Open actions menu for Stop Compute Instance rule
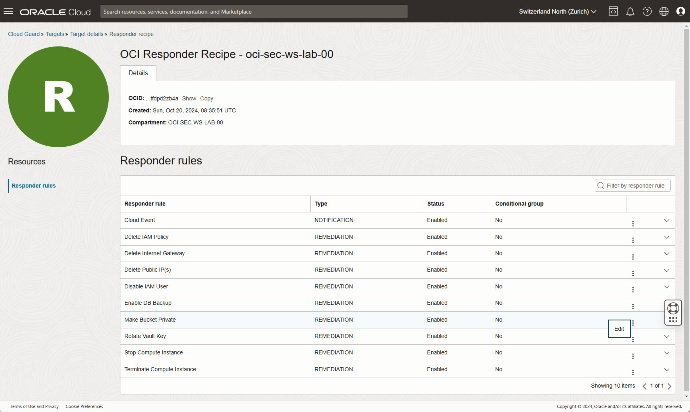Viewport: 690px width, 412px height. point(633,356)
